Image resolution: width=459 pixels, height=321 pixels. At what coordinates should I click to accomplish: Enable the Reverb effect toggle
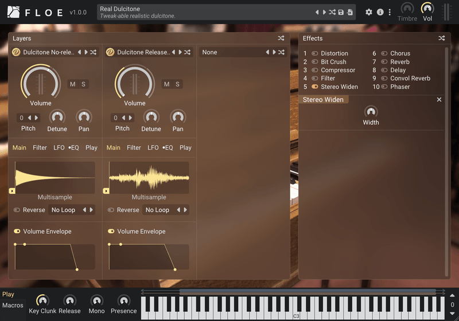(x=384, y=62)
